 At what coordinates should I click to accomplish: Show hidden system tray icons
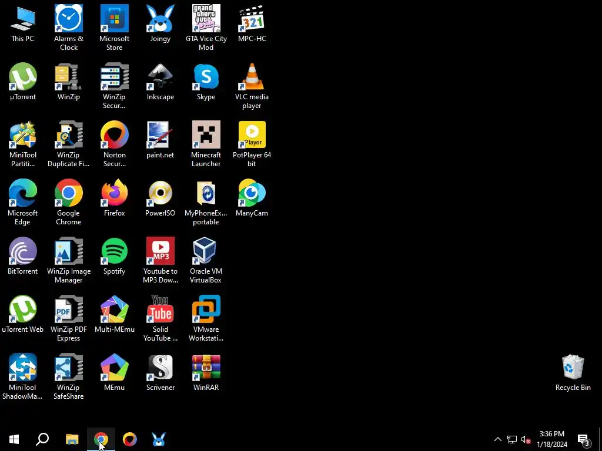pyautogui.click(x=497, y=439)
